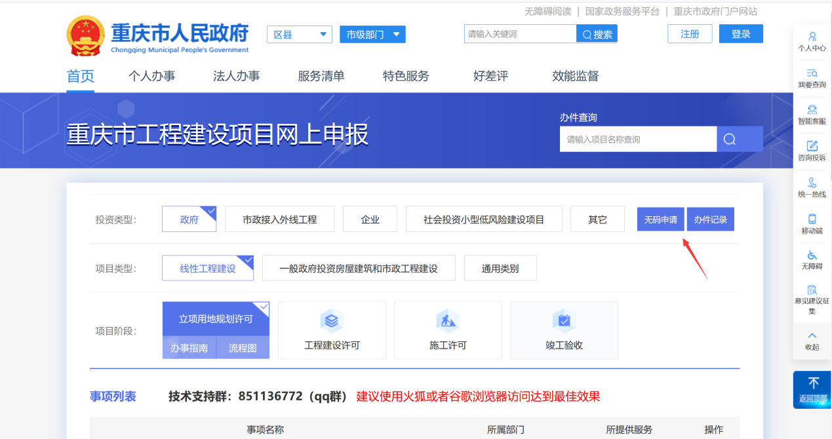832x439 pixels.
Task: Click the 办件记录 button
Action: [x=711, y=220]
